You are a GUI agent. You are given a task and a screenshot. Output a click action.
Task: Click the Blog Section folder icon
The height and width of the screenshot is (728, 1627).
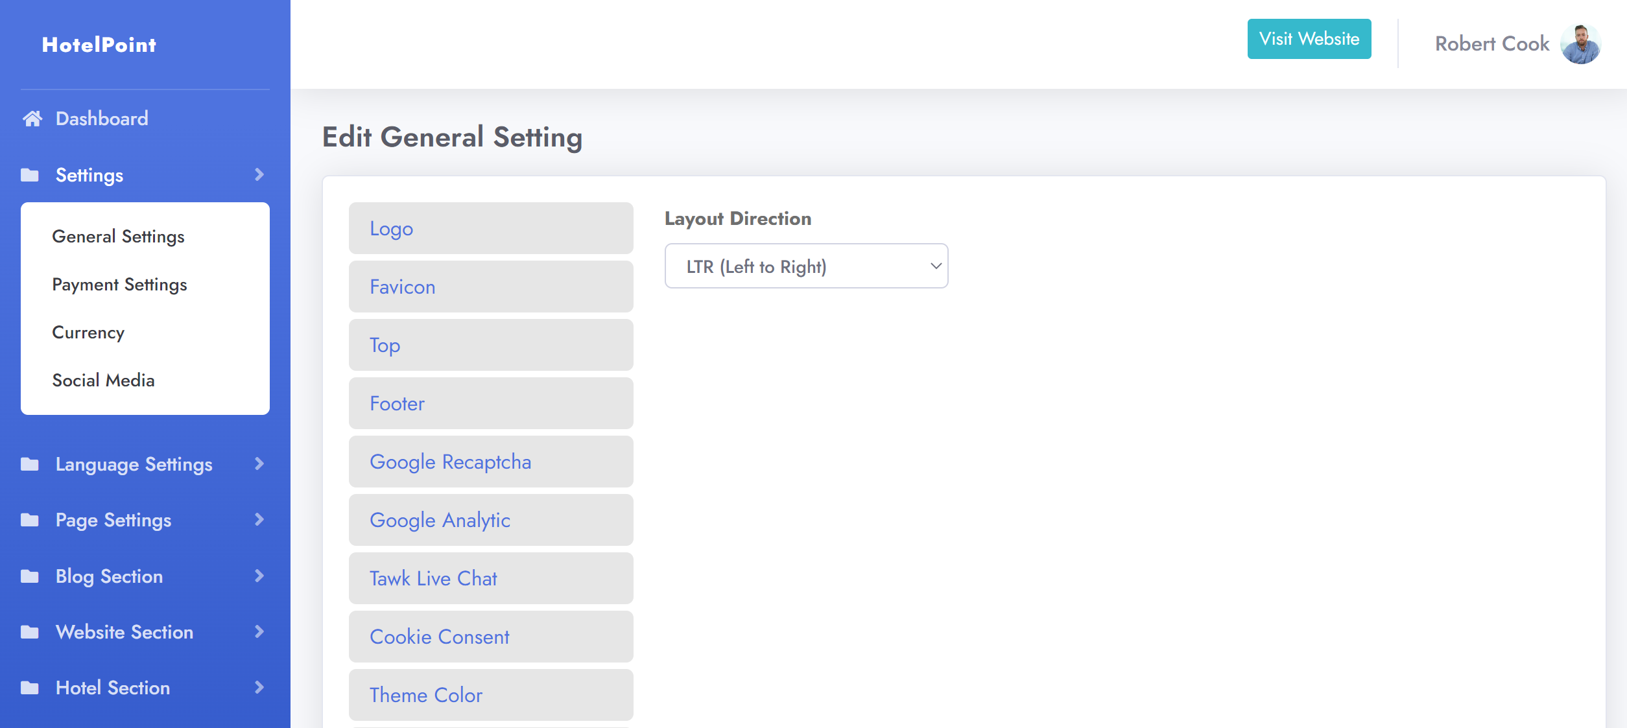pyautogui.click(x=30, y=576)
